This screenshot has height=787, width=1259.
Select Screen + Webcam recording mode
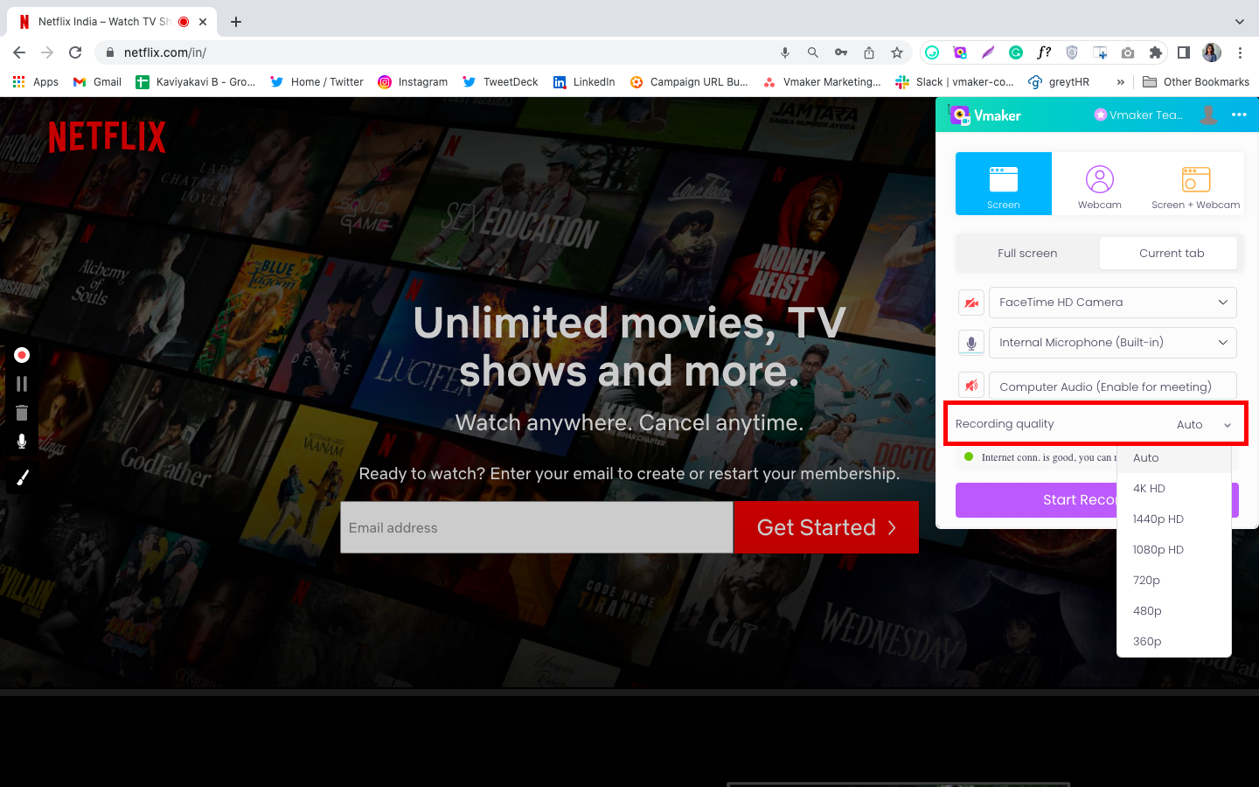point(1195,184)
